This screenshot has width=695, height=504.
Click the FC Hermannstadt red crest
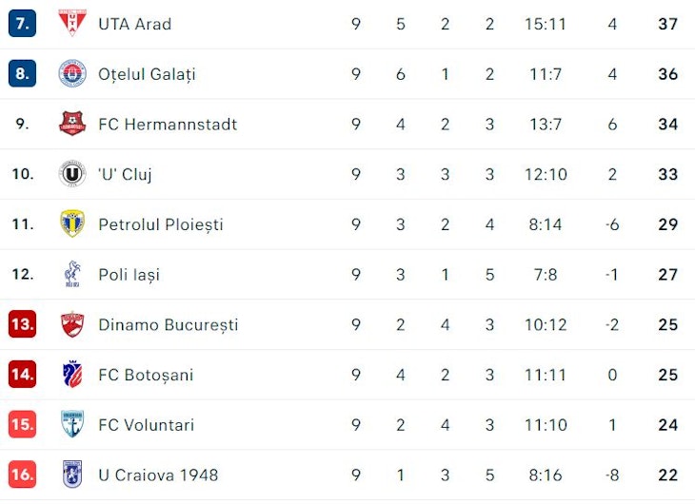pyautogui.click(x=72, y=123)
